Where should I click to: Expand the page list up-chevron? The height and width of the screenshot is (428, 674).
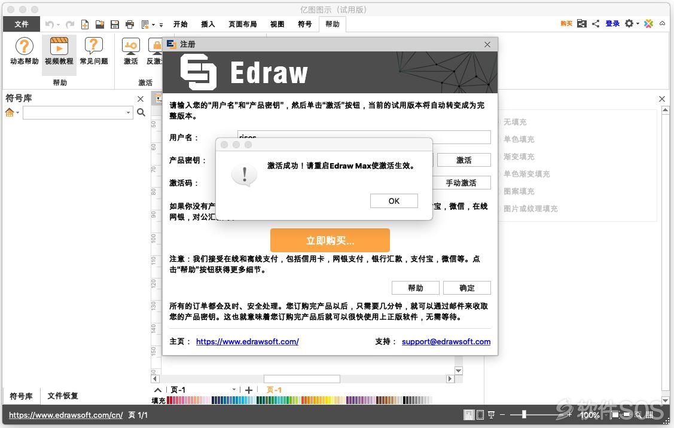pyautogui.click(x=158, y=390)
